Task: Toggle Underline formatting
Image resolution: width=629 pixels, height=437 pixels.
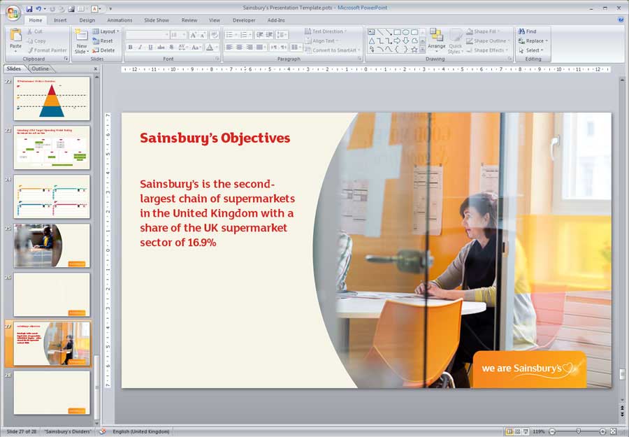Action: coord(150,48)
